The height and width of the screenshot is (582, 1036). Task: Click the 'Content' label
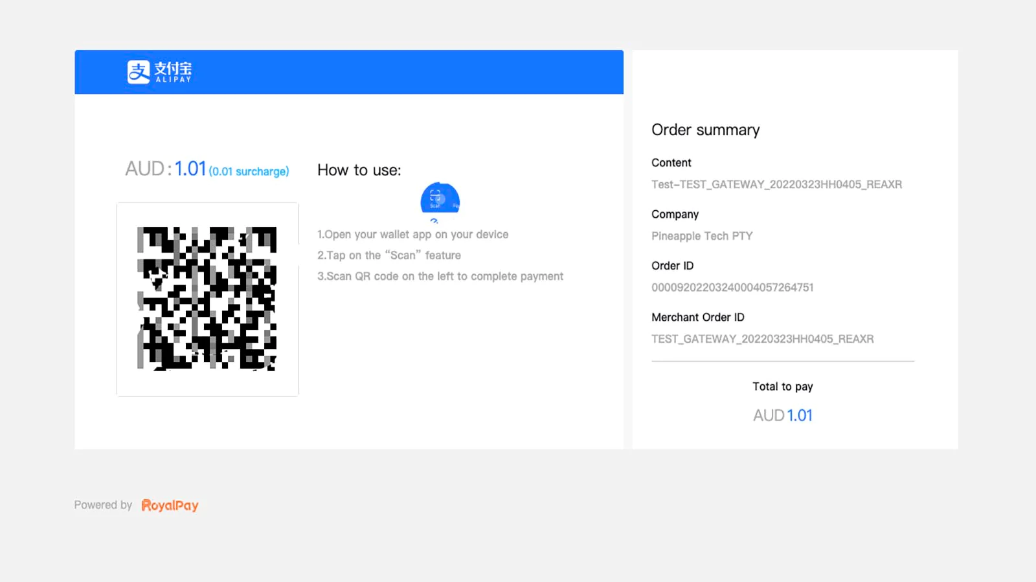pyautogui.click(x=671, y=163)
